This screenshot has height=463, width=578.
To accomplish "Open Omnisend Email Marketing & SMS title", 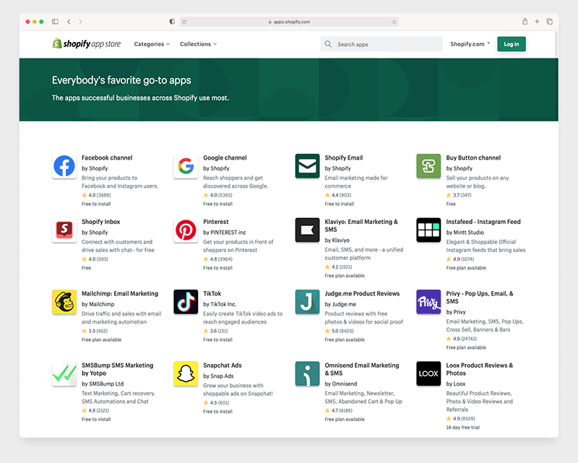I will pyautogui.click(x=362, y=369).
